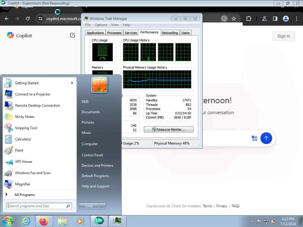This screenshot has width=303, height=227.
Task: Open Default Programs from the Start menu
Action: tap(95, 176)
